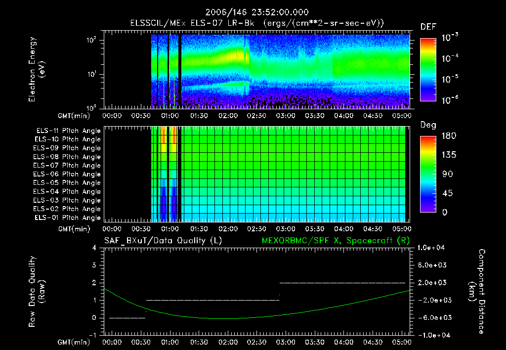The height and width of the screenshot is (350, 506).
Task: Click the timestamp title 2006/146 23:52:00.000
Action: point(257,12)
